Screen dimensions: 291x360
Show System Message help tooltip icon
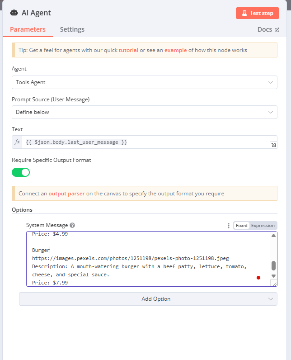(x=72, y=225)
